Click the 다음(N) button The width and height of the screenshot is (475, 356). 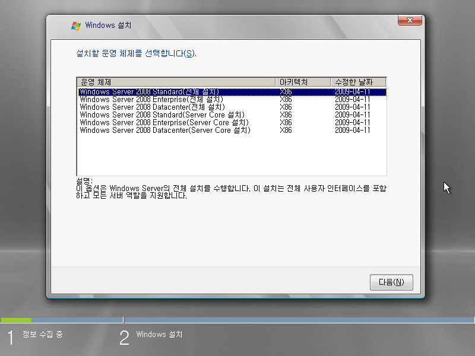391,282
